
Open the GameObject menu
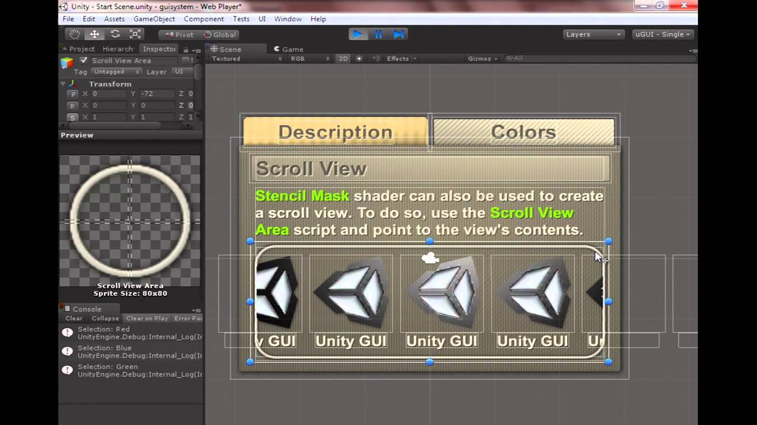click(x=154, y=19)
